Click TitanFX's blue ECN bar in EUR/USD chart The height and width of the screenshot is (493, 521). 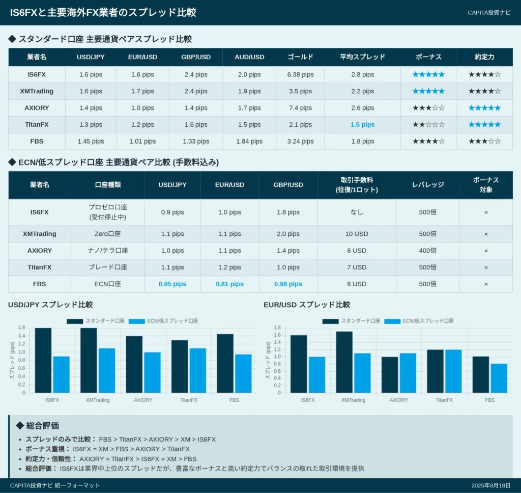453,371
